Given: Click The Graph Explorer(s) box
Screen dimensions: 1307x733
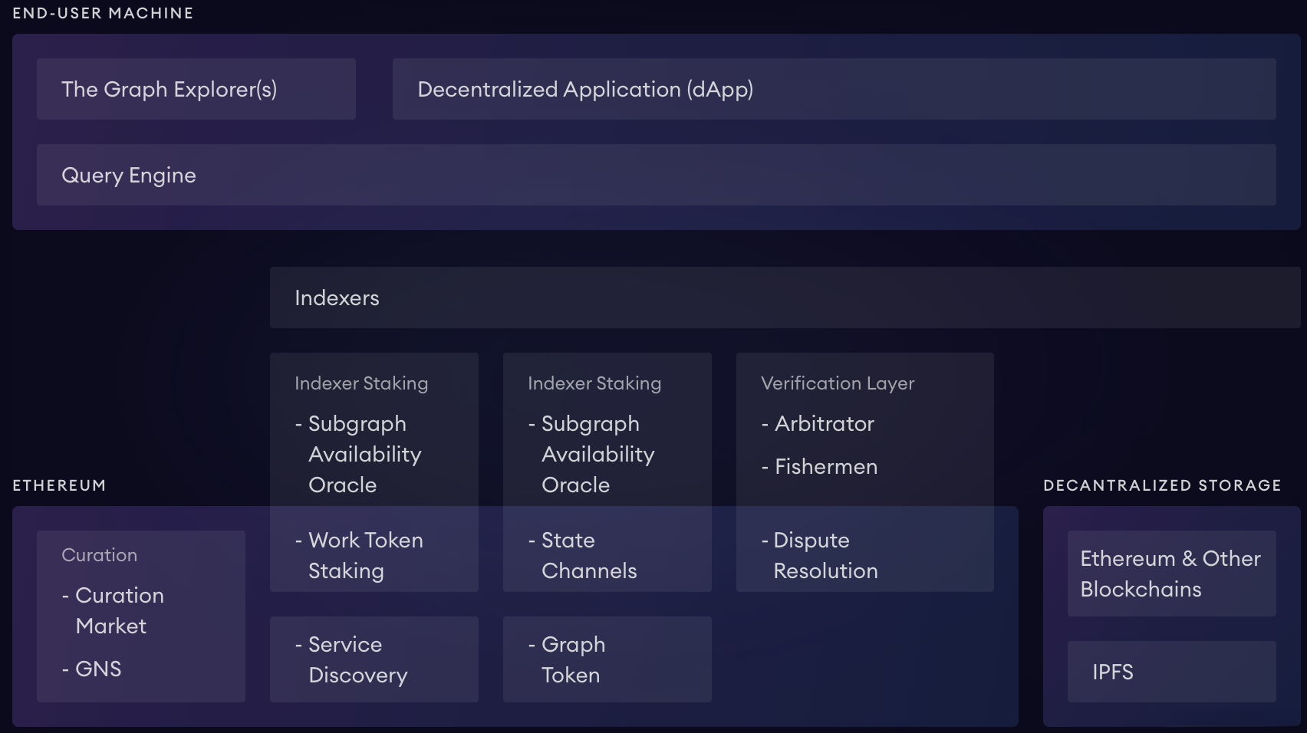Looking at the screenshot, I should pos(196,89).
